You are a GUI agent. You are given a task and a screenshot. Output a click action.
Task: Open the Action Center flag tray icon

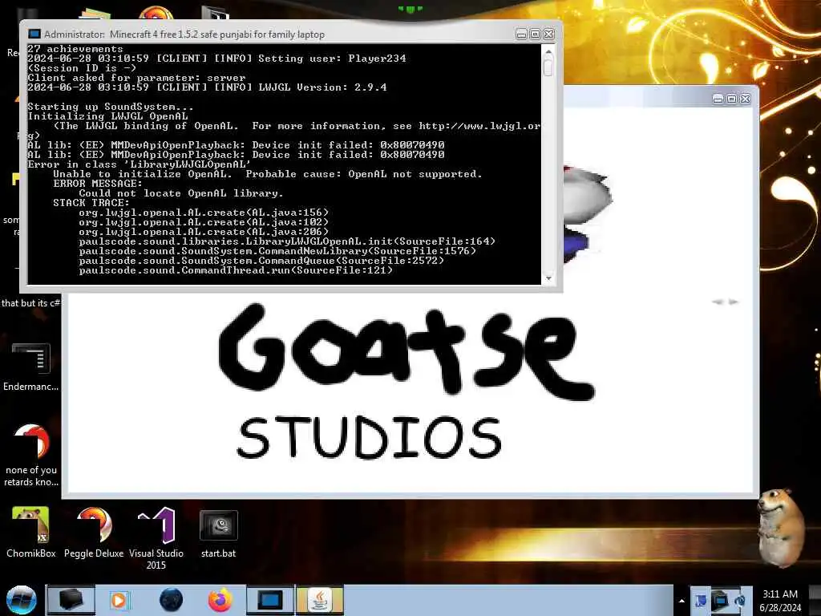[x=701, y=601]
